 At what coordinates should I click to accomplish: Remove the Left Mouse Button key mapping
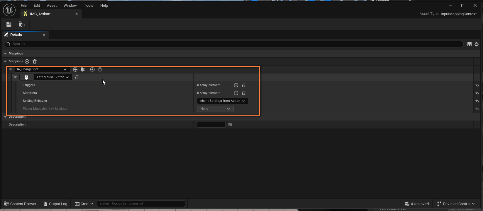click(x=77, y=77)
